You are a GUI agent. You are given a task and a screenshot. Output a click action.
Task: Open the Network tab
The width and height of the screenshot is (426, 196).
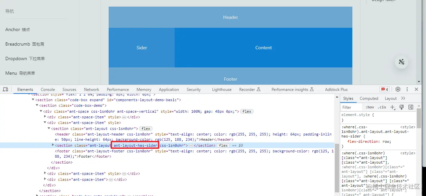[x=91, y=90]
